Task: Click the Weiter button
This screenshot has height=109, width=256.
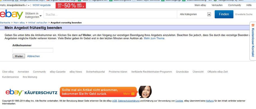Action: [x=19, y=56]
